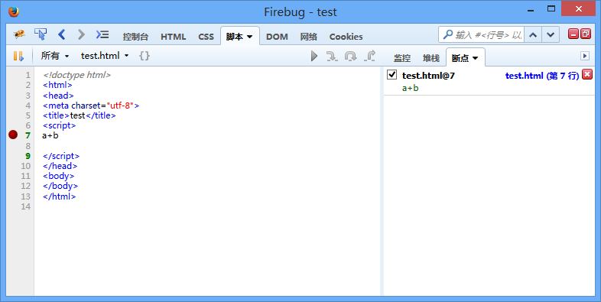Click the test.html@7 breakpoint name

428,76
